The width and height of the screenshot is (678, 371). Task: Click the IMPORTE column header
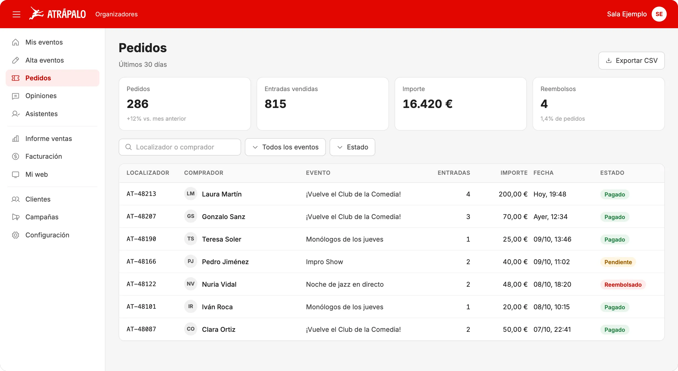coord(514,173)
